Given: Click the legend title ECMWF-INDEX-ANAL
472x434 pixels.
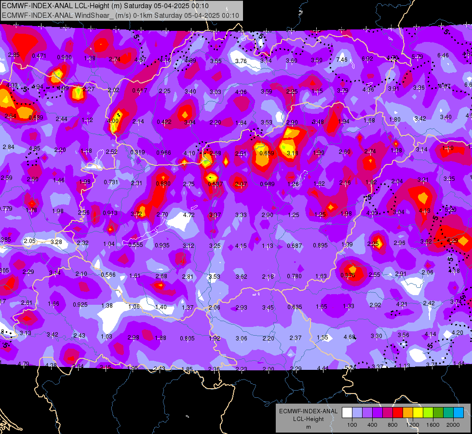Looking at the screenshot, I should (x=308, y=411).
